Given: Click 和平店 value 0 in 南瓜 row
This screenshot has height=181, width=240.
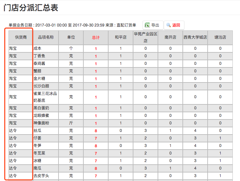Looking at the screenshot, I should (121, 168).
